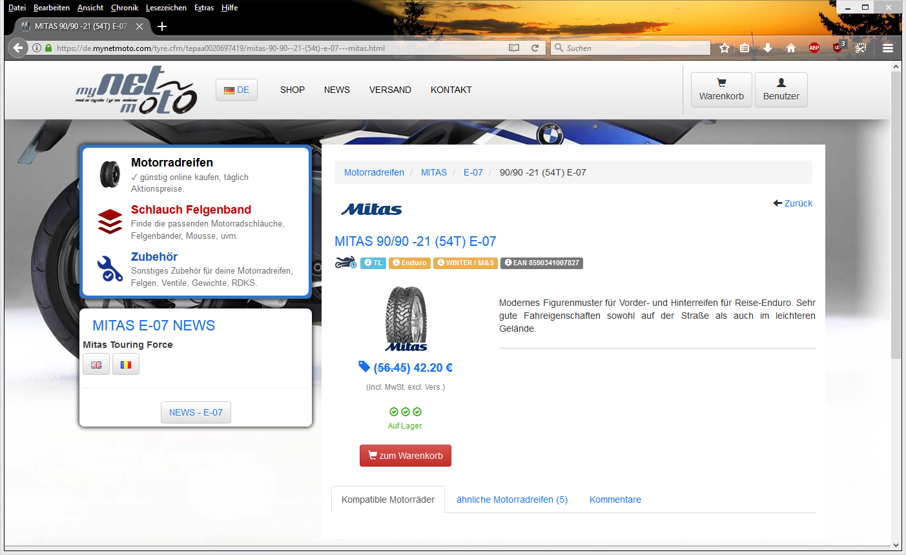This screenshot has height=555, width=906.
Task: Open reader view icon in address bar
Action: coord(514,48)
